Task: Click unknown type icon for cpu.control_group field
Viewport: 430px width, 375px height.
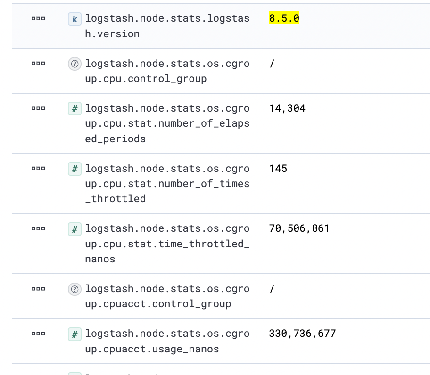Action: 74,64
